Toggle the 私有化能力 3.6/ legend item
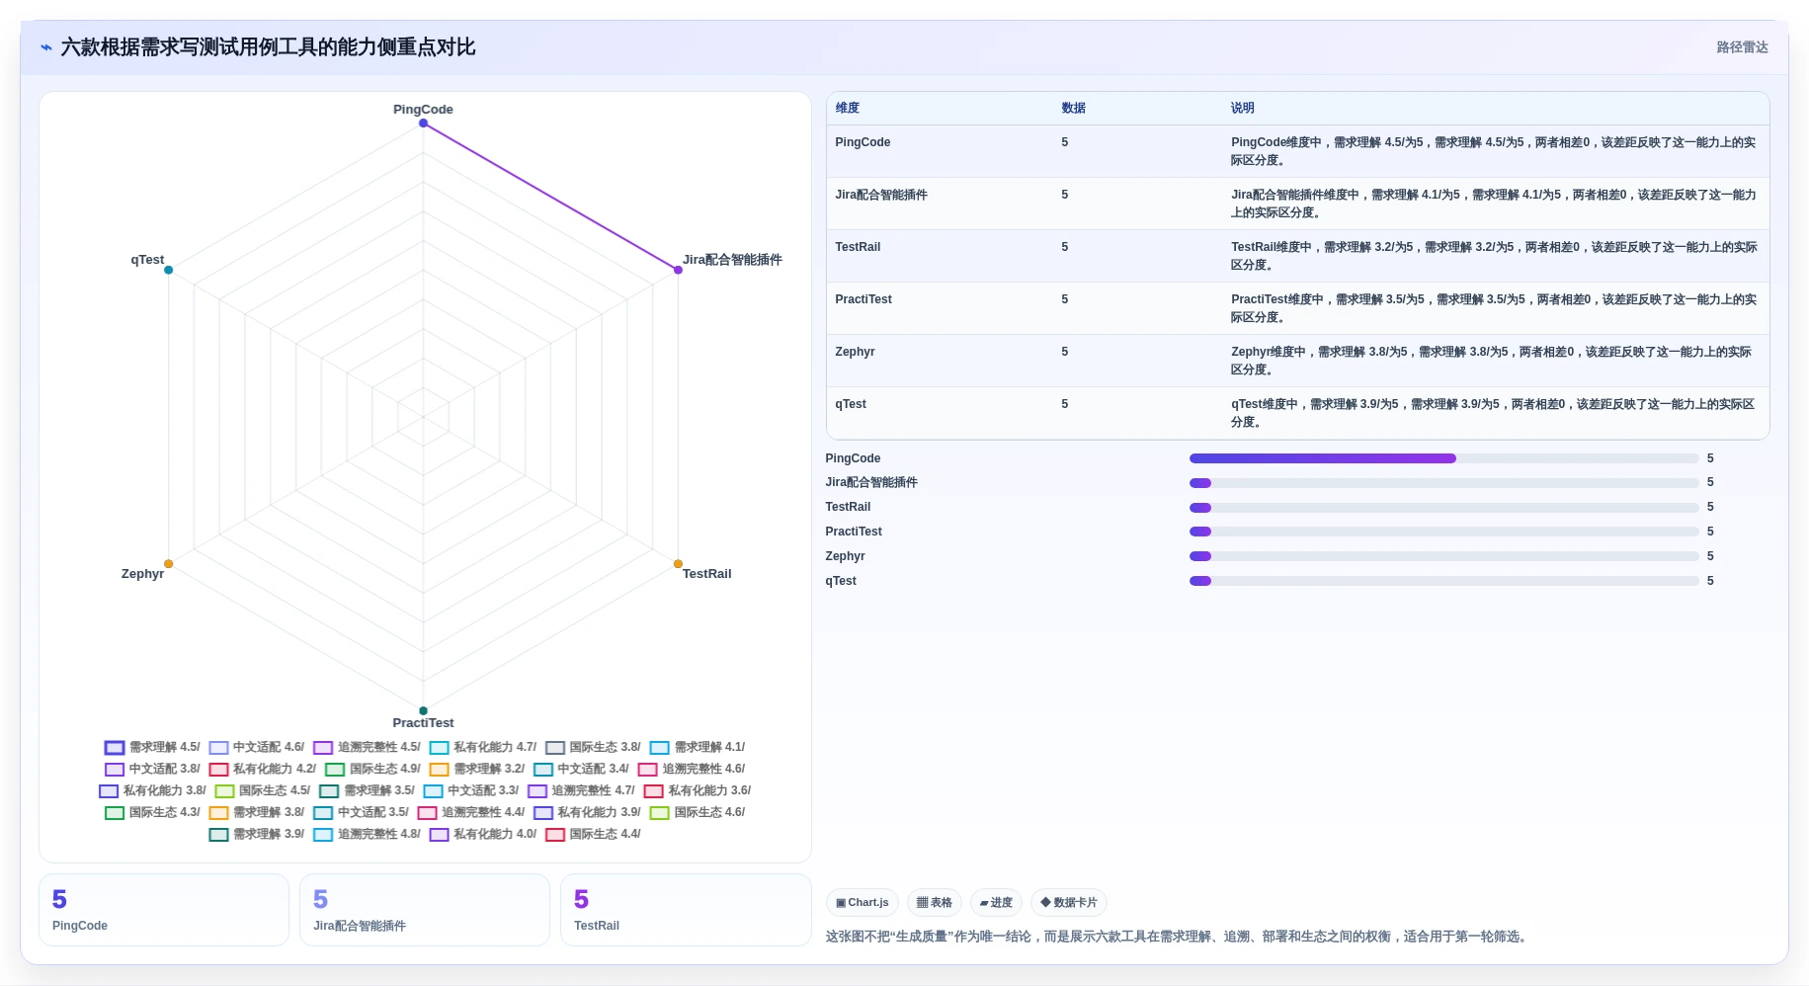Image resolution: width=1809 pixels, height=986 pixels. (x=698, y=791)
